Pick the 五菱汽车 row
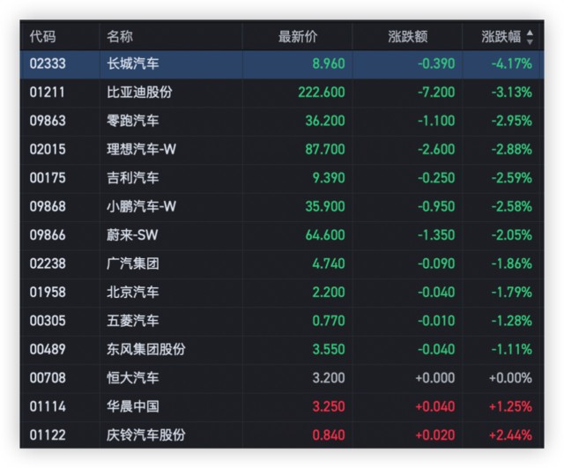The height and width of the screenshot is (468, 564). tap(133, 321)
